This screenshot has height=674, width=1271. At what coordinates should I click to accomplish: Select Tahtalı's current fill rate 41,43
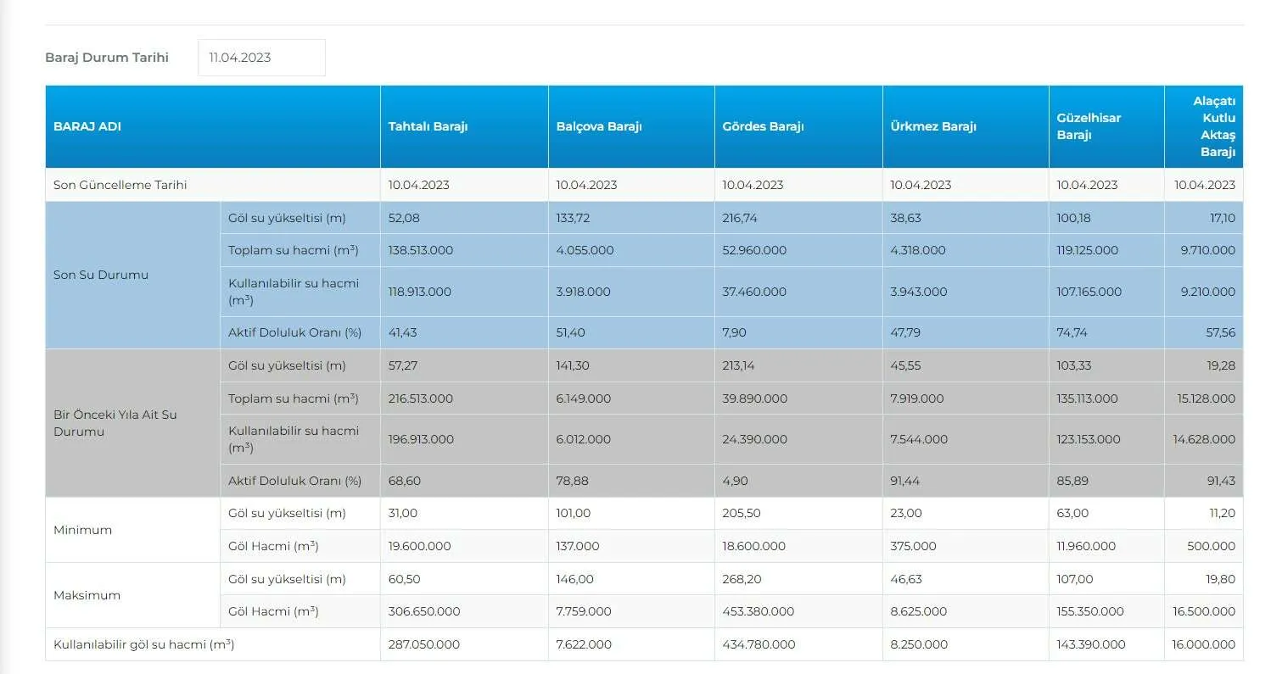pyautogui.click(x=403, y=332)
